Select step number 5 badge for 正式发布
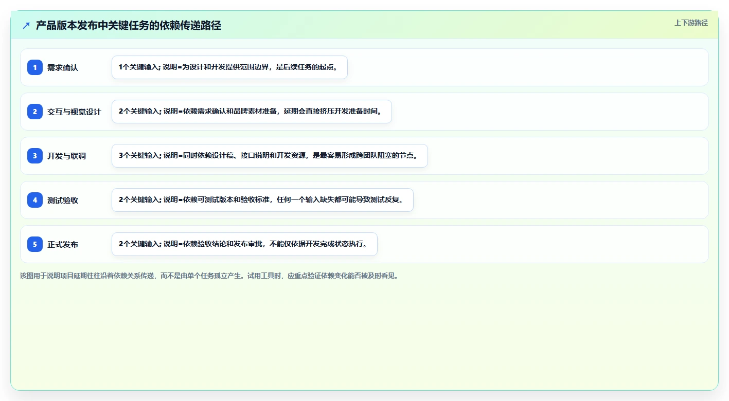Image resolution: width=729 pixels, height=401 pixels. tap(35, 244)
